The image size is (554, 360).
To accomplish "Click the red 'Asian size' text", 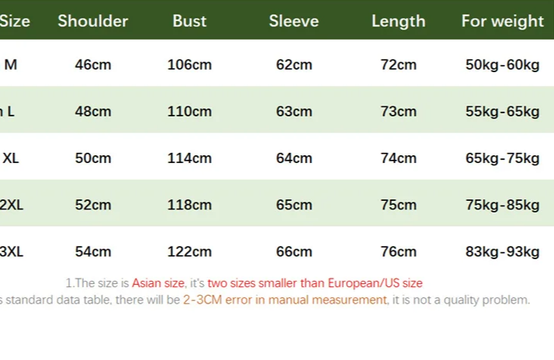I will coord(158,283).
